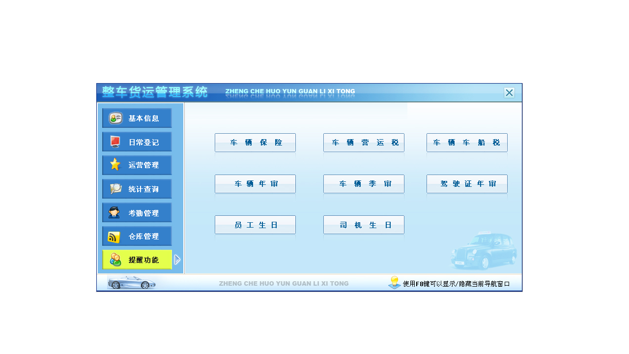Click the sports car image in the footer
Viewport: 629px width, 354px height.
pyautogui.click(x=132, y=283)
